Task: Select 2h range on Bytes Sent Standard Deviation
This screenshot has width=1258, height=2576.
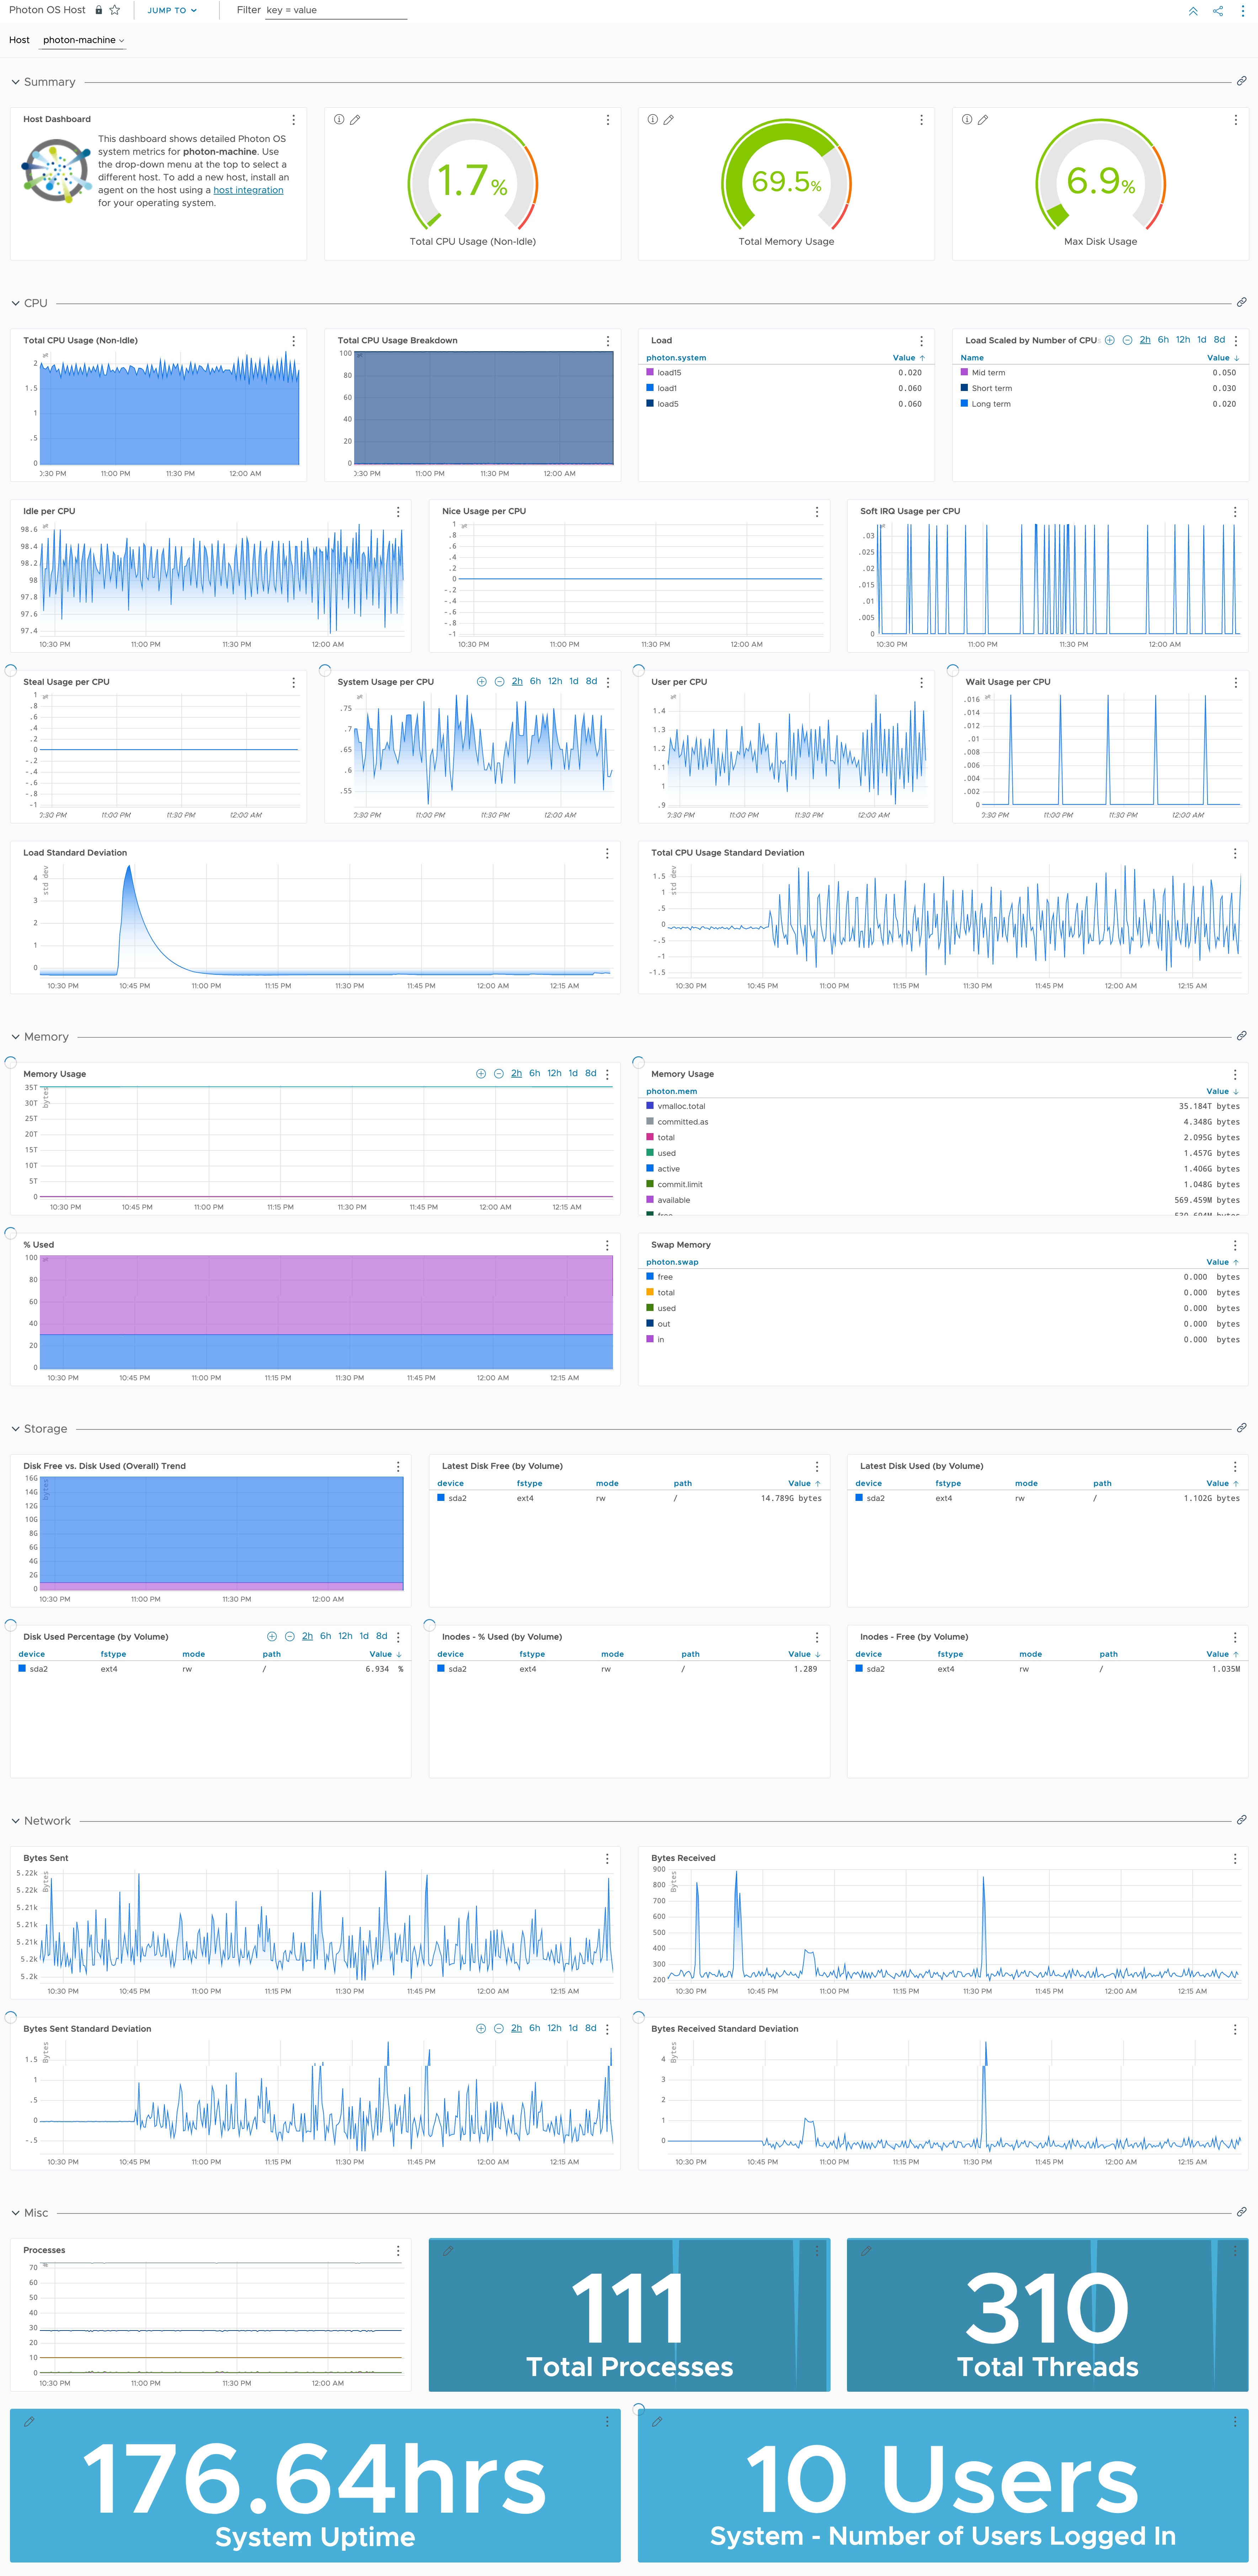Action: (517, 2028)
